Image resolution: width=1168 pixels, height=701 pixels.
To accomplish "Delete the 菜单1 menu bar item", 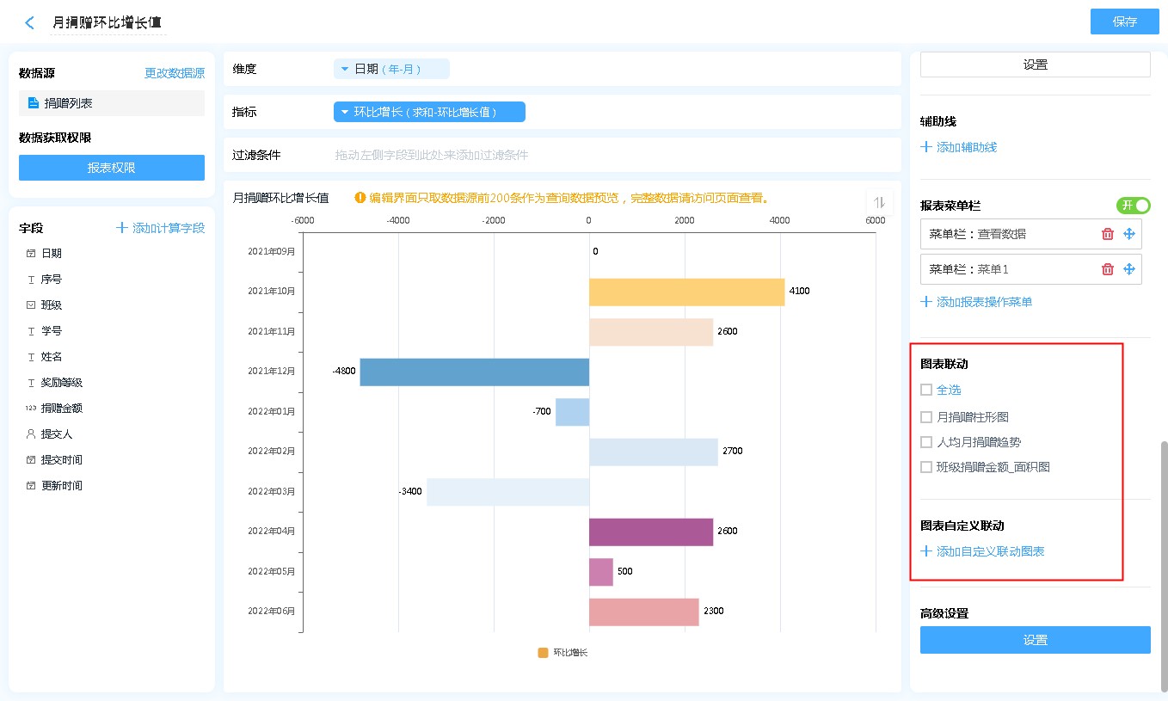I will coord(1108,269).
